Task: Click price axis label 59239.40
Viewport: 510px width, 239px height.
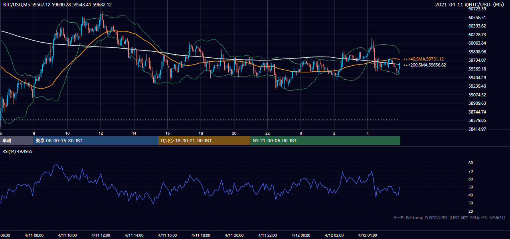Action: (x=477, y=86)
